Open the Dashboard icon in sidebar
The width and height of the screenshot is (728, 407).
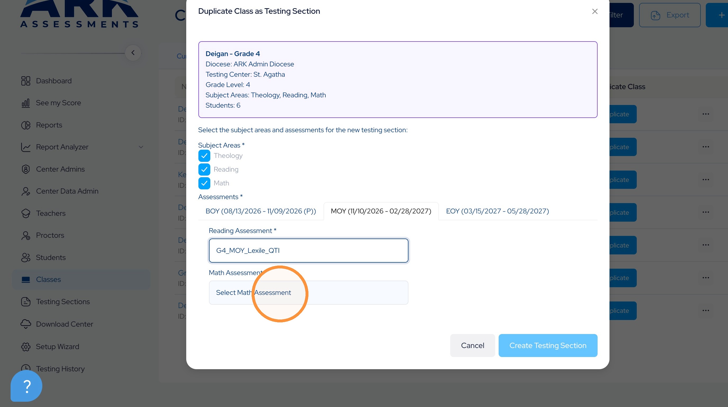(x=26, y=81)
